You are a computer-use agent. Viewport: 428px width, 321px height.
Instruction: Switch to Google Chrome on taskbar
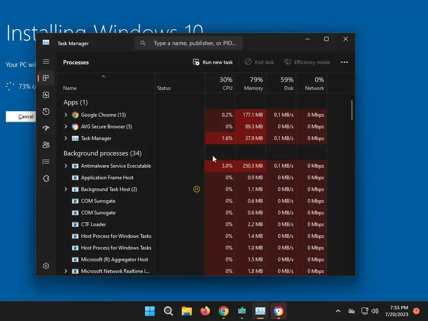coord(223,311)
